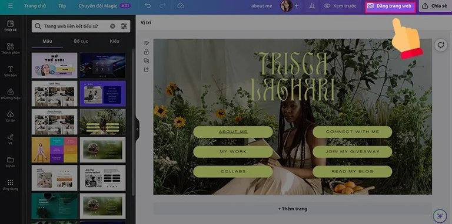This screenshot has height=224, width=452.
Task: Open the Tải lên uploads panel
Action: 11,117
